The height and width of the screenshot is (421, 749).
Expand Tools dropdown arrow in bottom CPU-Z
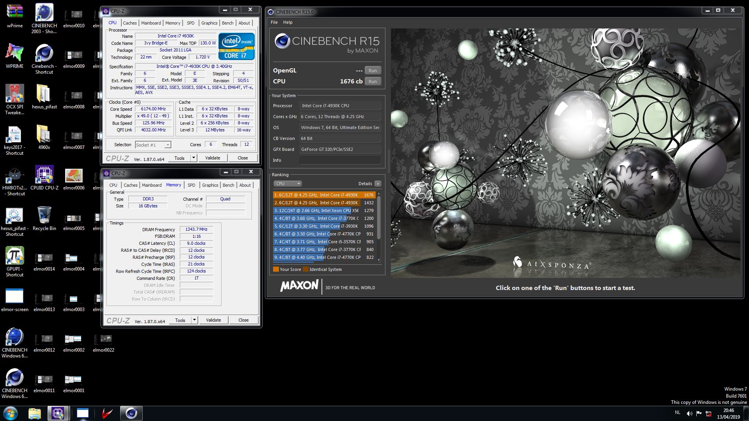[x=195, y=320]
